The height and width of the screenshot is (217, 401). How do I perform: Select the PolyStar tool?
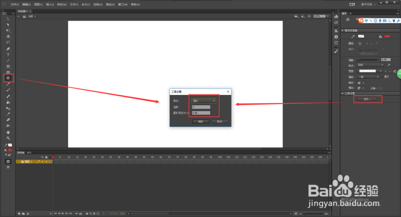tap(8, 78)
